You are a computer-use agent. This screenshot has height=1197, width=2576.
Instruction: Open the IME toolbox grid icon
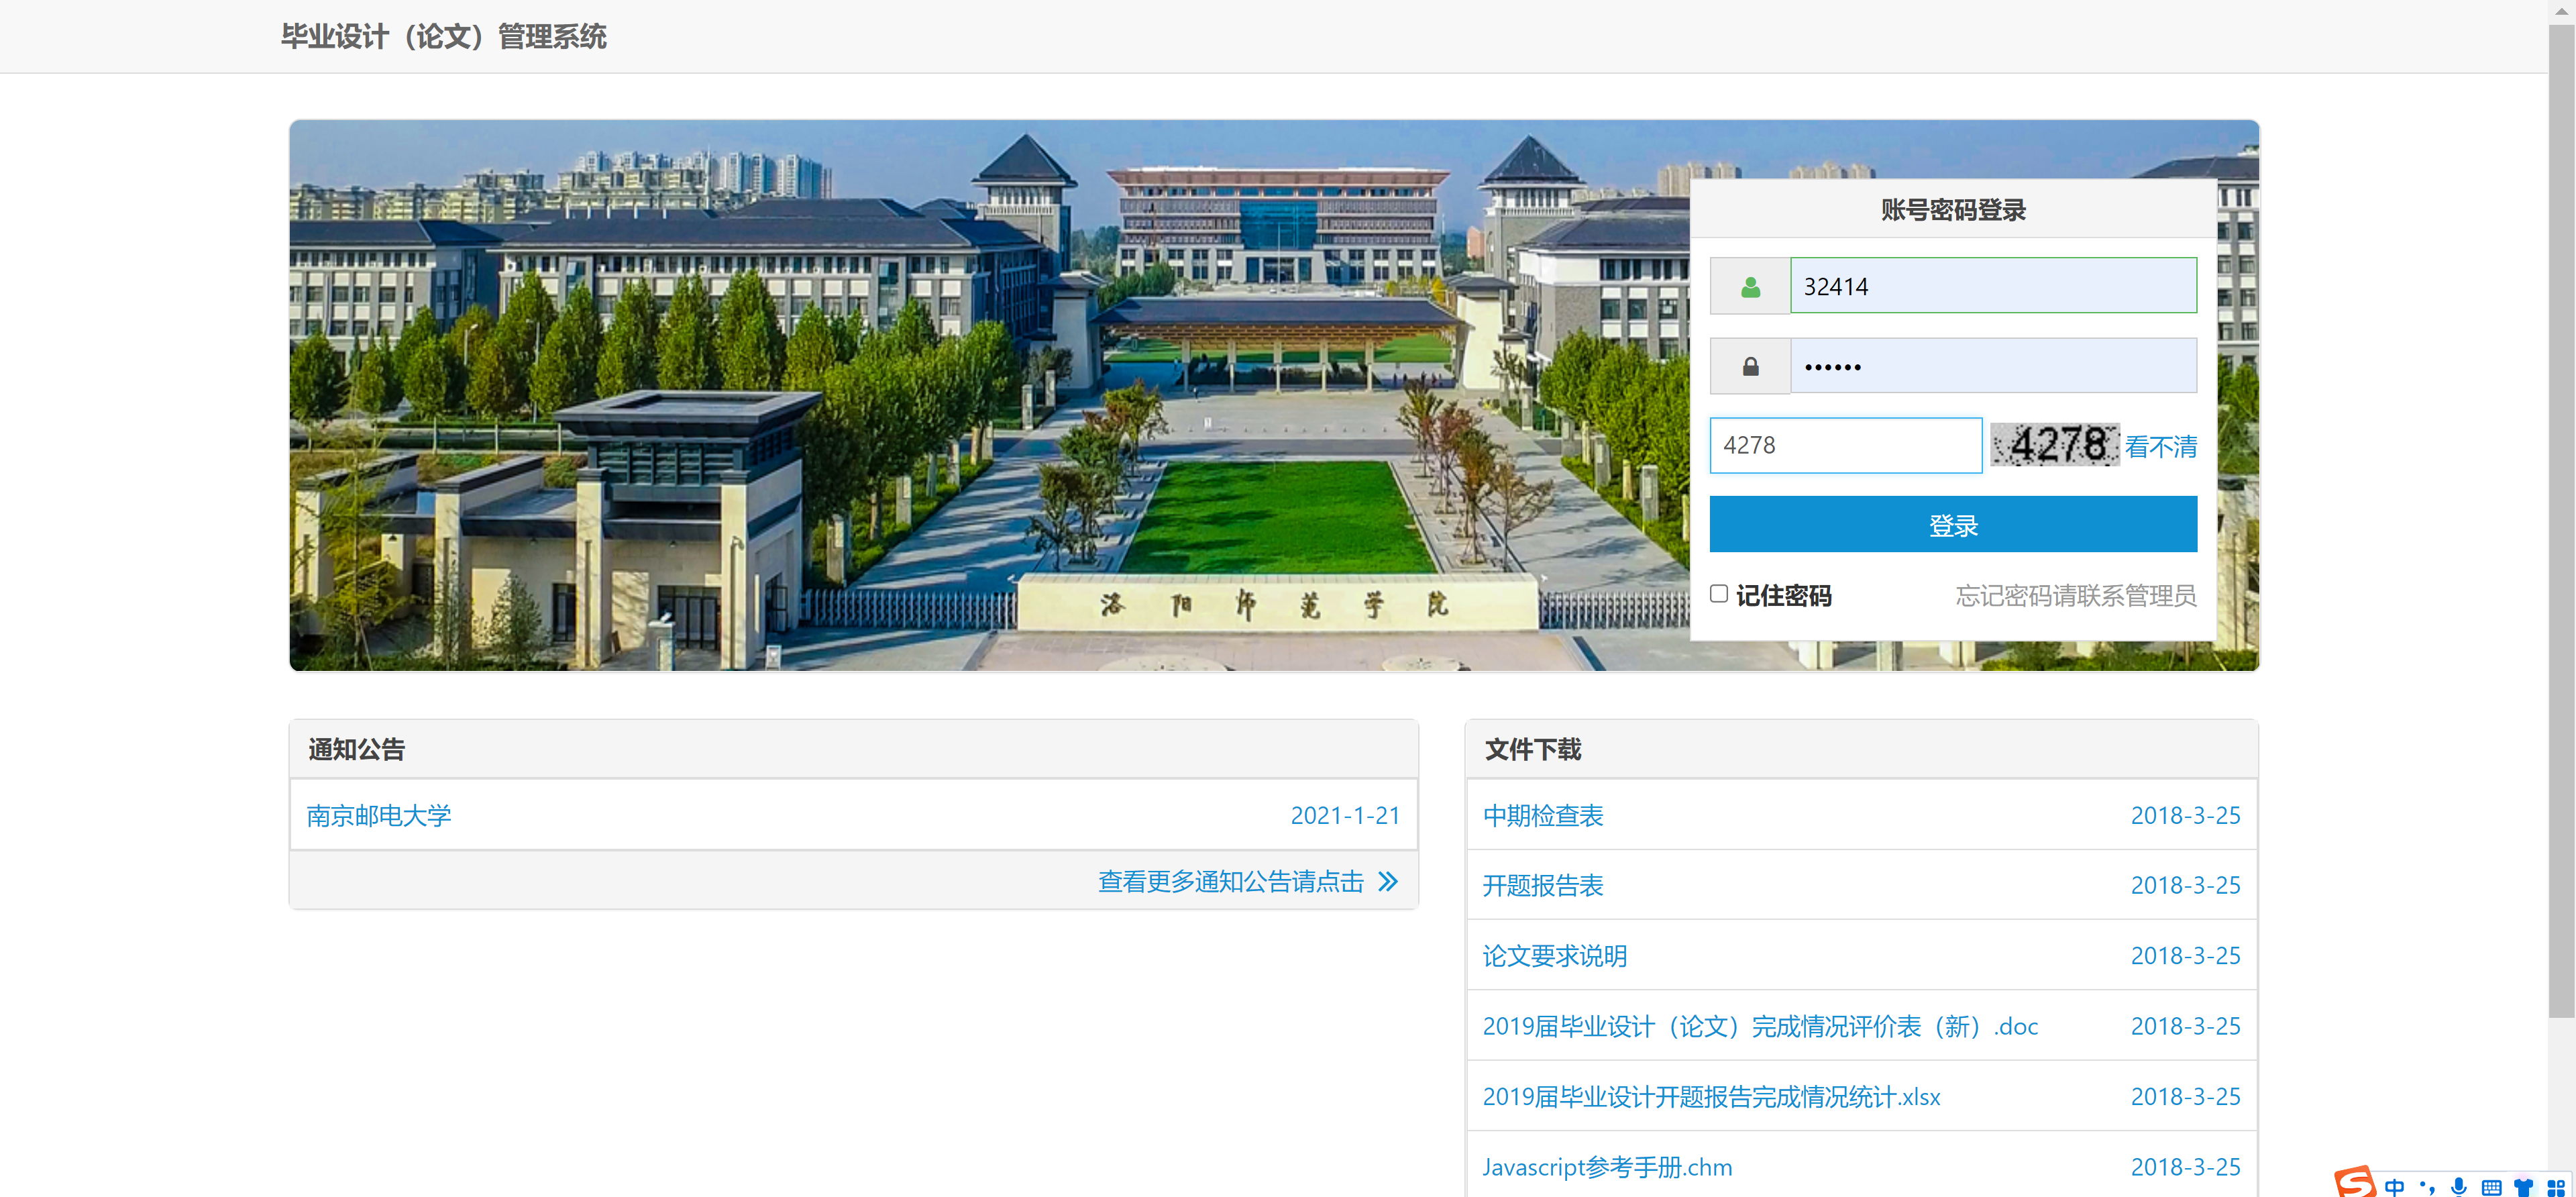click(2555, 1187)
